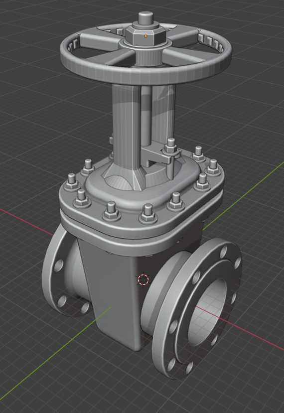This screenshot has height=413, width=284.
Task: Click the red-white 3D cursor
Action: (x=143, y=279)
